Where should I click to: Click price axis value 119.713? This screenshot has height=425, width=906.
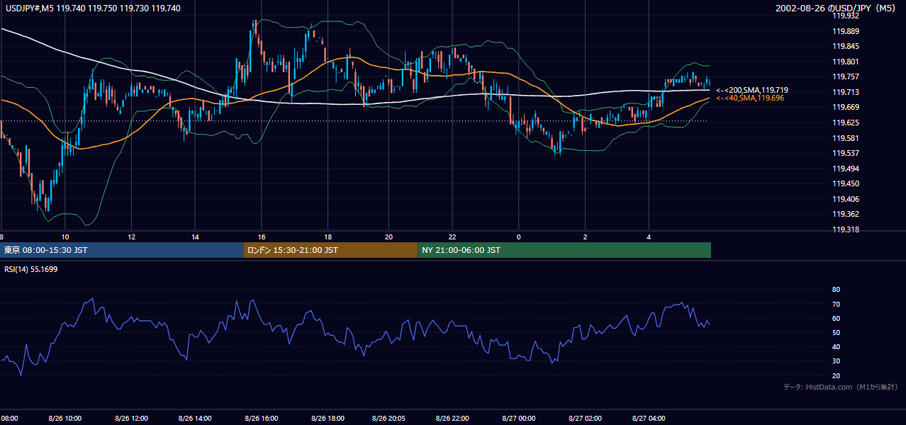pos(845,92)
